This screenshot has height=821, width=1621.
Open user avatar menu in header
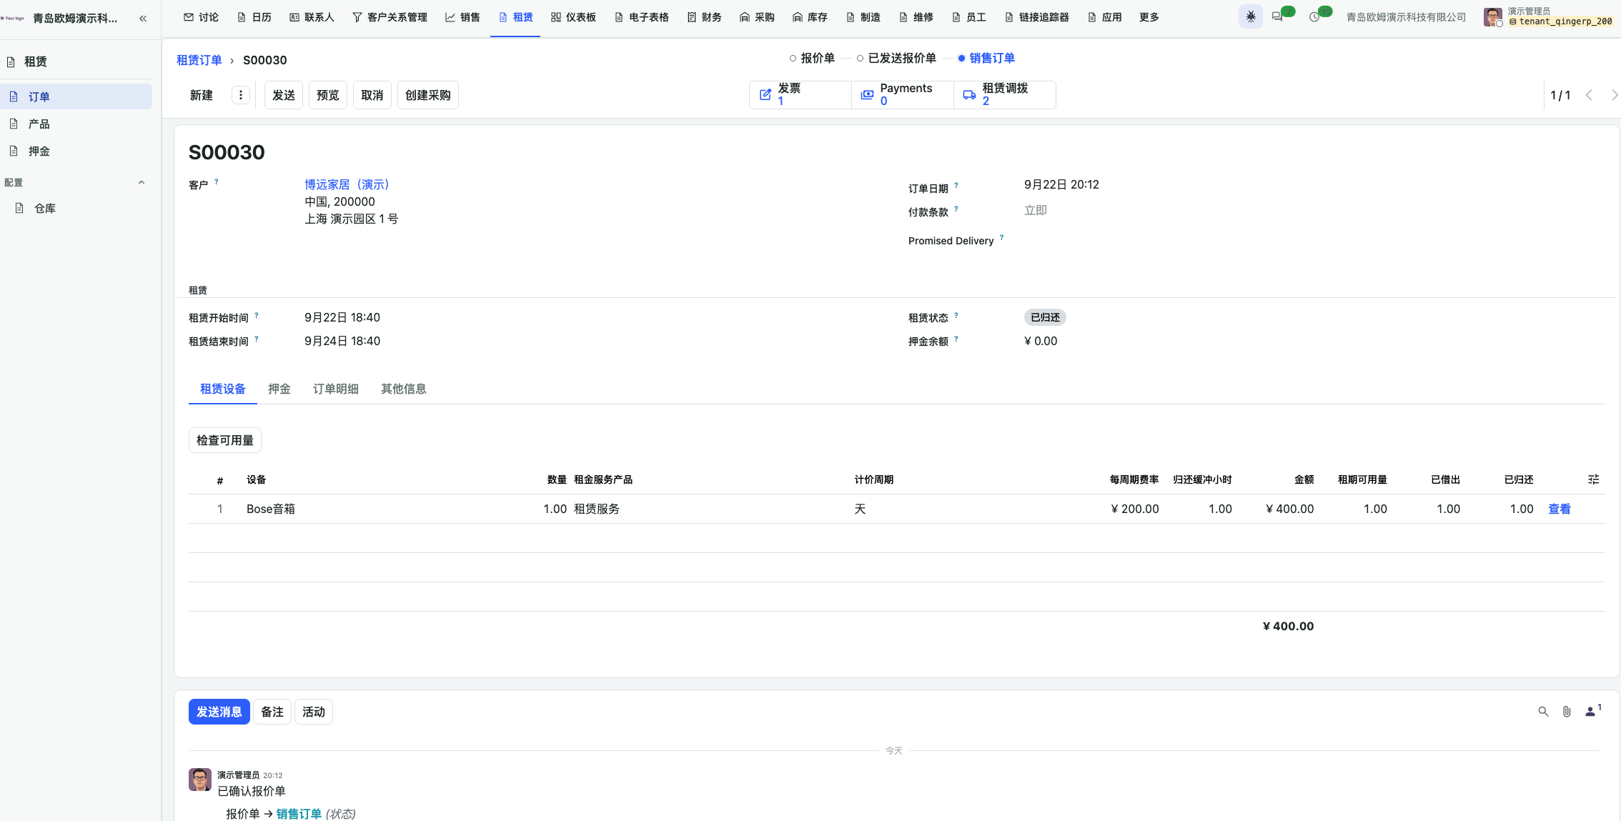(x=1492, y=17)
